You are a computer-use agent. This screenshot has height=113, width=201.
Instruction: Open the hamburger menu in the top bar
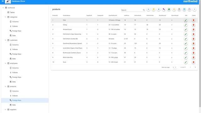pos(3,1)
